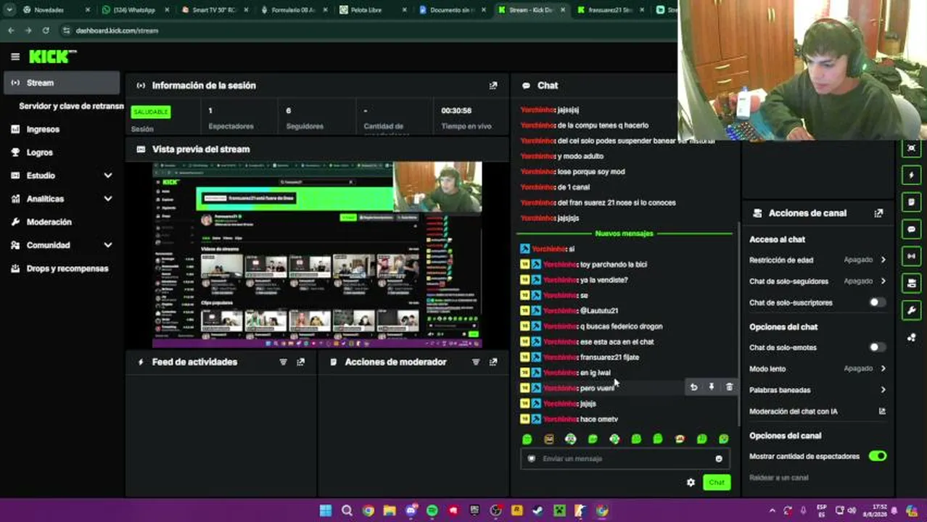Open chat settings gear next to Chat button

(691, 482)
